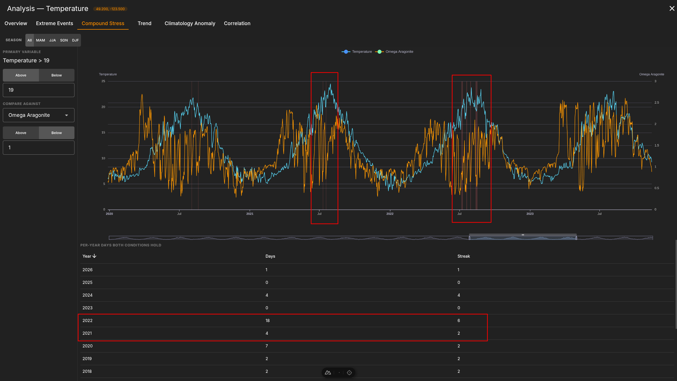Open the Omega Aragonite compare dropdown
The image size is (677, 381).
point(39,115)
